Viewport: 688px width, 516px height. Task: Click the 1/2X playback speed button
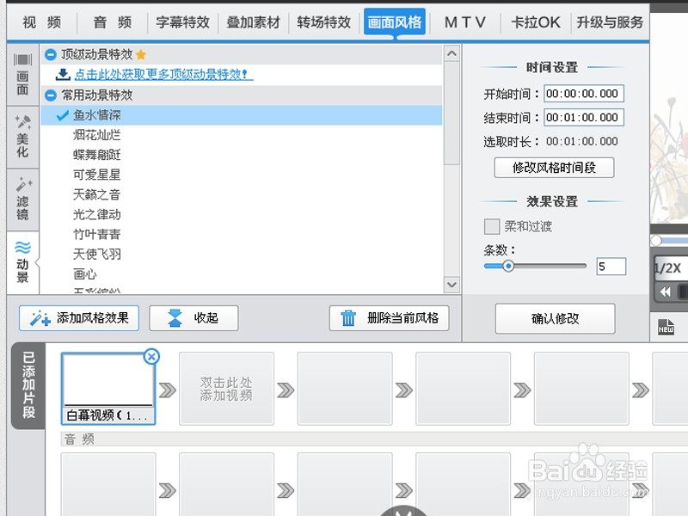[x=670, y=267]
